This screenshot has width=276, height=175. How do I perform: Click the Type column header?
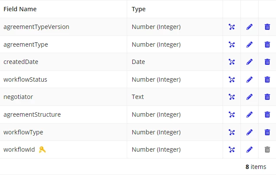[x=139, y=9]
